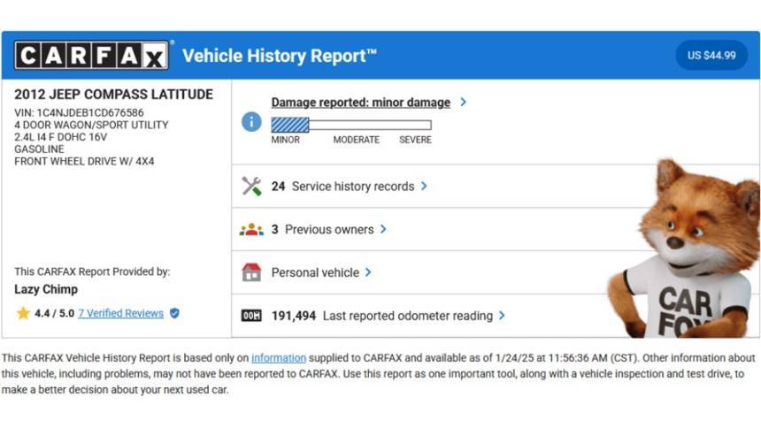
Task: Expand chevron next to Service history records
Action: click(424, 186)
